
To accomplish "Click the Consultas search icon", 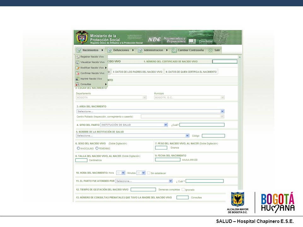I will point(78,84).
